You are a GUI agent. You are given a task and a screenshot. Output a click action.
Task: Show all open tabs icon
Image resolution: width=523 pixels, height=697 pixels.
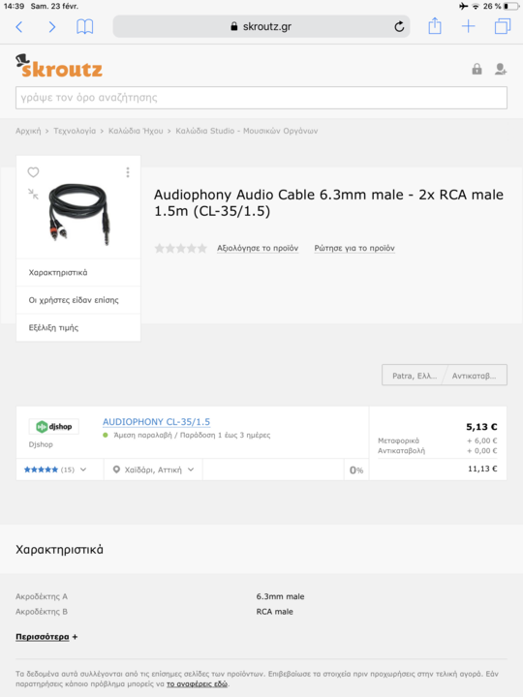click(503, 26)
